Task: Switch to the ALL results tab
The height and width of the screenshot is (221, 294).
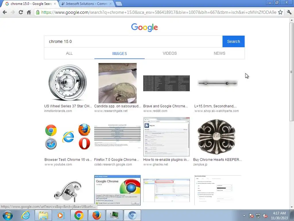Action: pyautogui.click(x=69, y=53)
